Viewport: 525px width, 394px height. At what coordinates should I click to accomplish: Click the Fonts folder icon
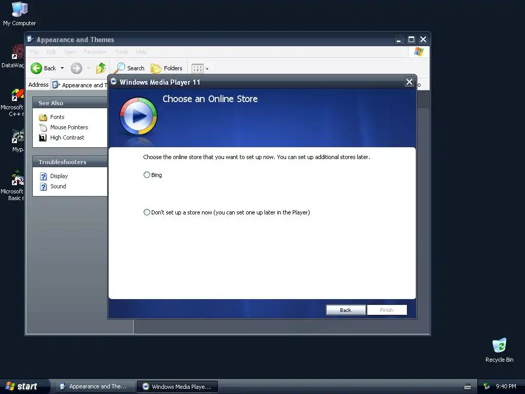point(43,117)
